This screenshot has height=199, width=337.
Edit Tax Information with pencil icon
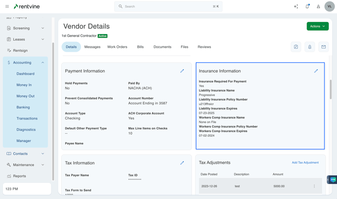[x=182, y=163]
